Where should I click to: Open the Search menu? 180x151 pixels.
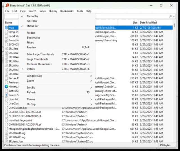pos(33,11)
